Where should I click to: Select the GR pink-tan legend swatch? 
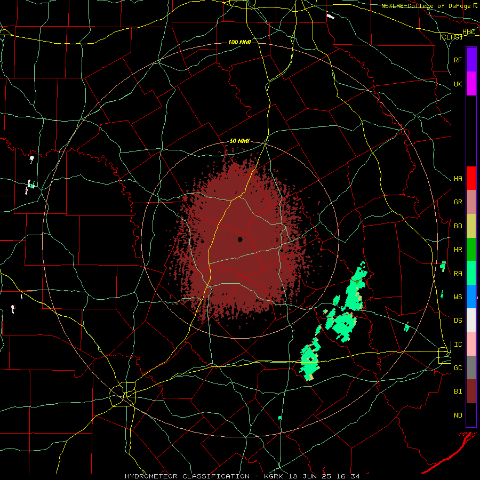[x=471, y=202]
